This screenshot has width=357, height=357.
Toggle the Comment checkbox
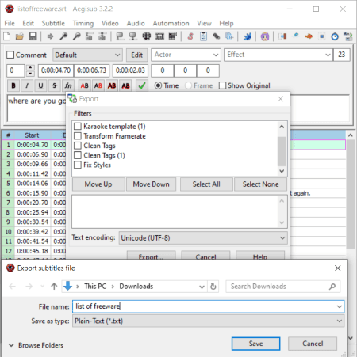10,55
